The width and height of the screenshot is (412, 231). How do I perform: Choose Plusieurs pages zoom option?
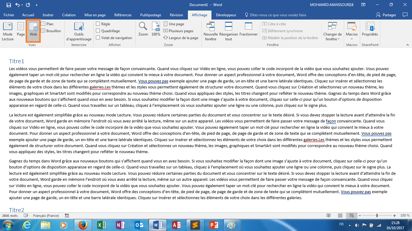(x=178, y=31)
